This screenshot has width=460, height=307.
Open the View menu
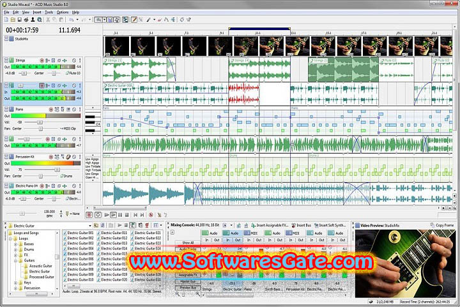click(26, 12)
